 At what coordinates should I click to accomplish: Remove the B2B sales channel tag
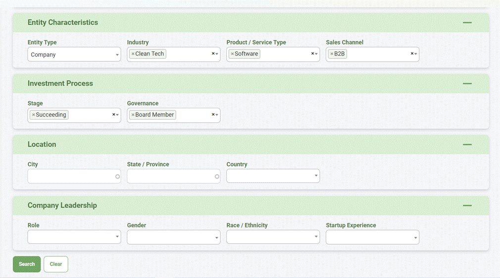coord(332,54)
